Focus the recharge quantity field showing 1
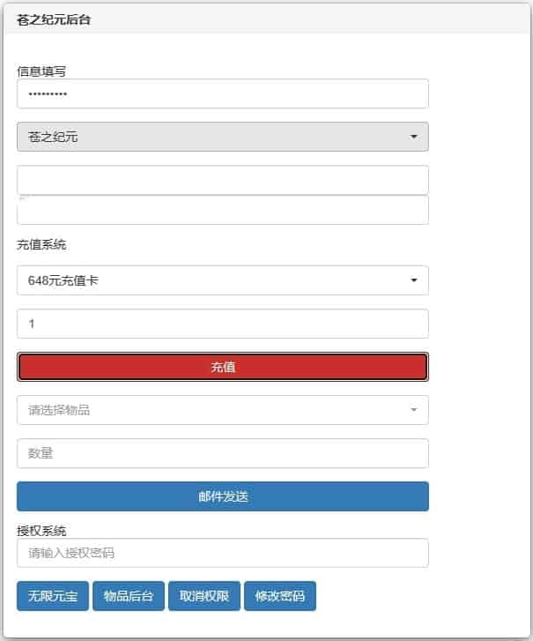Image resolution: width=533 pixels, height=641 pixels. pyautogui.click(x=222, y=324)
